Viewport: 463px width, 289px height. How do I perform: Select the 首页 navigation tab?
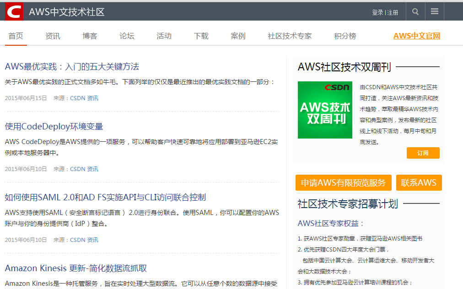click(x=16, y=36)
